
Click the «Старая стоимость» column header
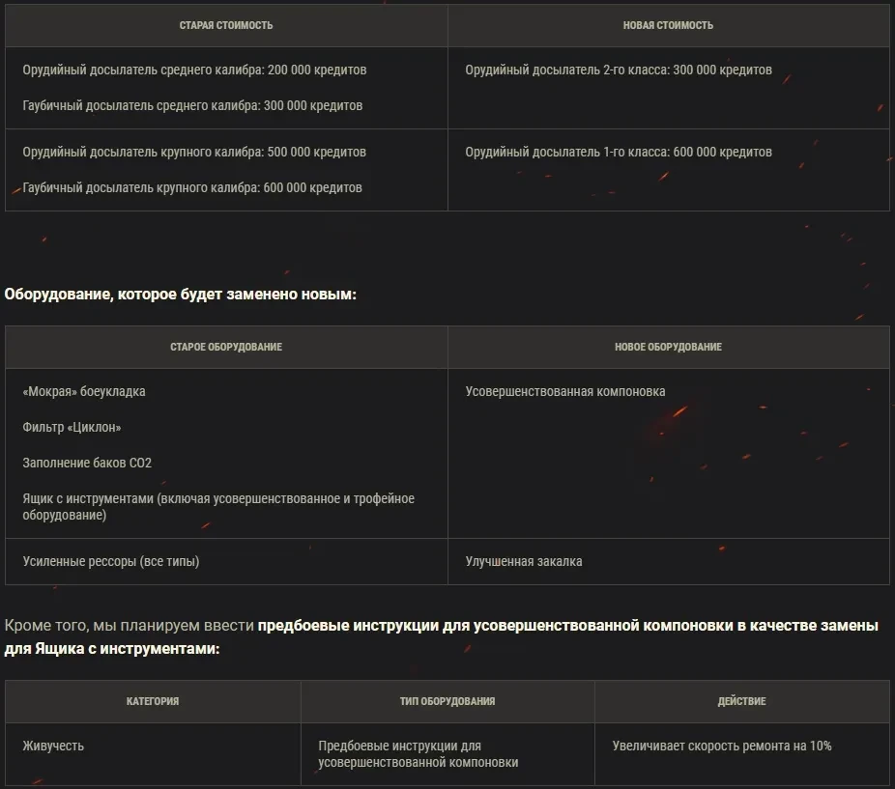point(226,25)
